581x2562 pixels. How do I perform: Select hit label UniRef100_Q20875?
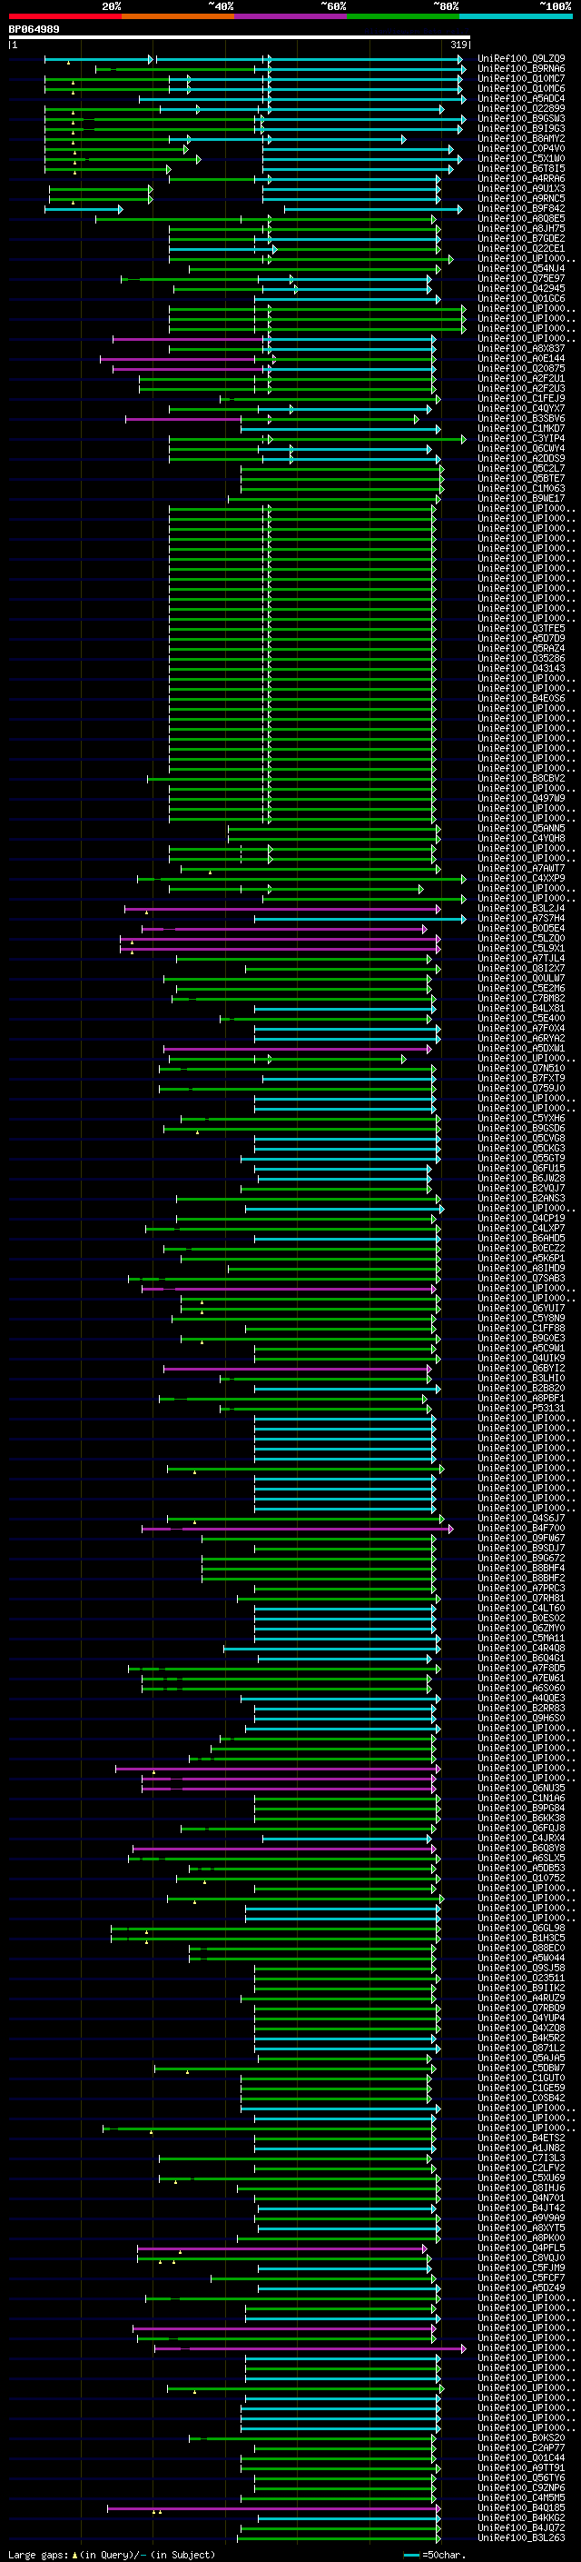coord(521,368)
